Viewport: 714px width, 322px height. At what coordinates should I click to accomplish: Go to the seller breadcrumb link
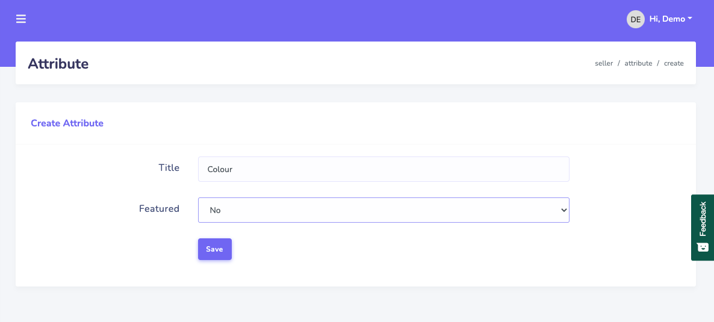pyautogui.click(x=604, y=63)
